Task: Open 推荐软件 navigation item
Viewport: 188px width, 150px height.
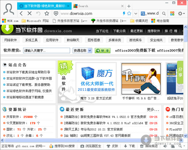Action: [x=154, y=31]
